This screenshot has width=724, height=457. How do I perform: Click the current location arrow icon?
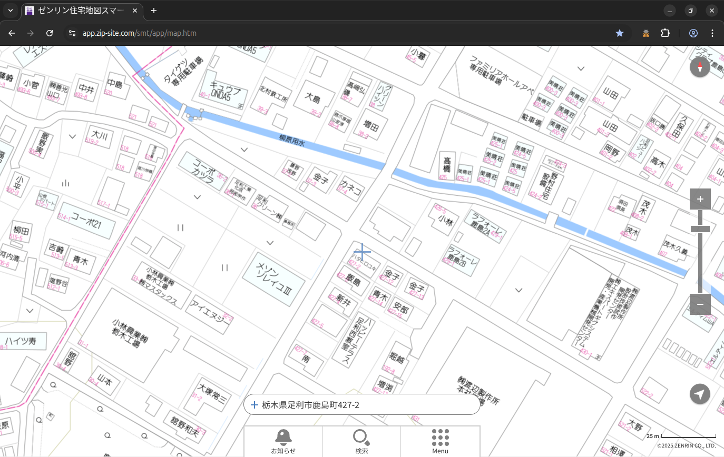[700, 394]
